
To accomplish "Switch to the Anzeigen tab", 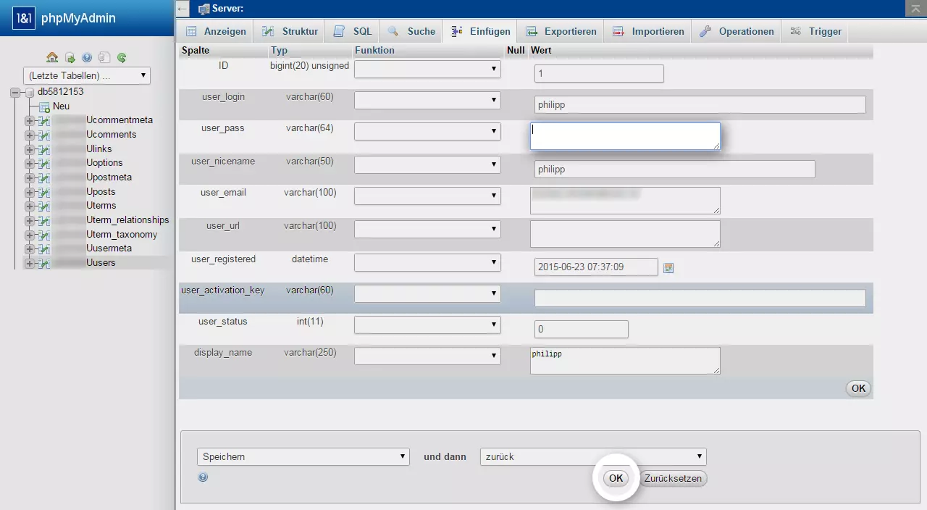I will 215,31.
